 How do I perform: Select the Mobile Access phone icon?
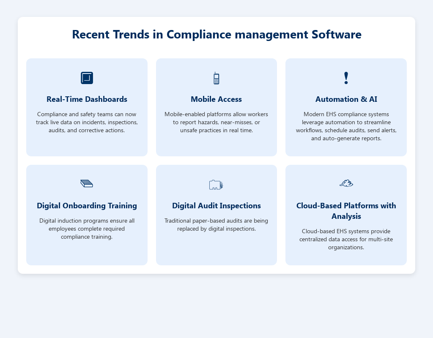[x=216, y=78]
